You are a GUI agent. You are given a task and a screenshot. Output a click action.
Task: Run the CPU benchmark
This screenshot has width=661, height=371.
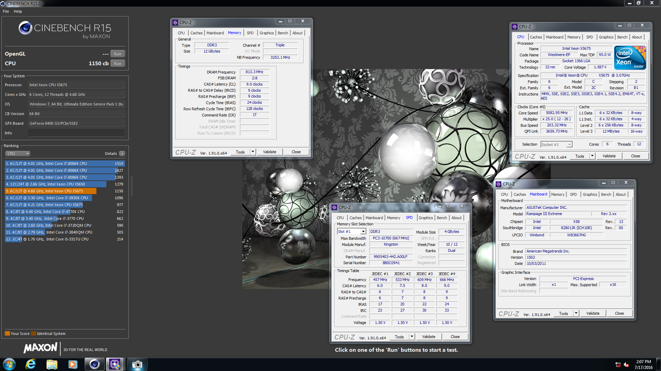click(x=117, y=64)
